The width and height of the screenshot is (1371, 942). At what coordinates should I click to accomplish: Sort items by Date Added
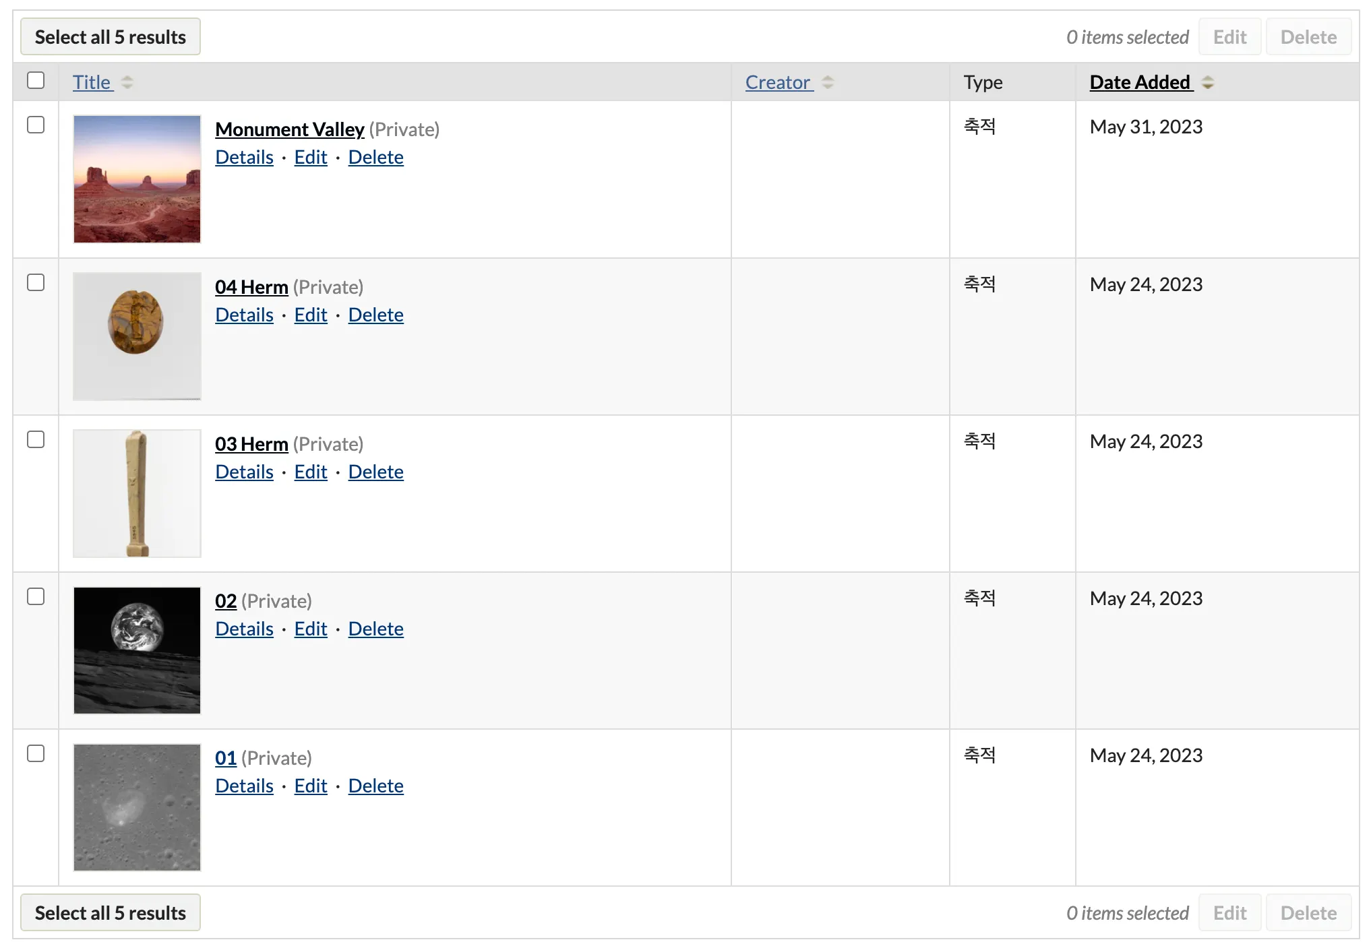click(1140, 82)
